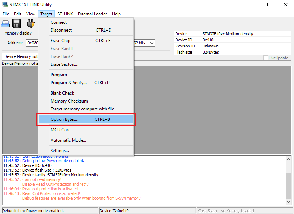This screenshot has width=294, height=214.
Task: Click the memory Address input field
Action: pyautogui.click(x=32, y=43)
